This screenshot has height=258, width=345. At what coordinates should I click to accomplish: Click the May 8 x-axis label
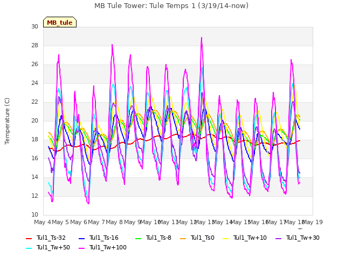(114, 222)
